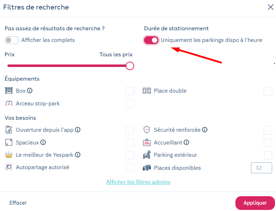Image resolution: width=276 pixels, height=211 pixels.
Task: Open the Afficher les filtres admins link
Action: (138, 182)
